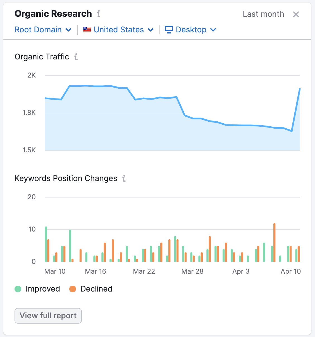Select the Desktop monitor icon
Screen dimensions: 315x337
click(169, 29)
